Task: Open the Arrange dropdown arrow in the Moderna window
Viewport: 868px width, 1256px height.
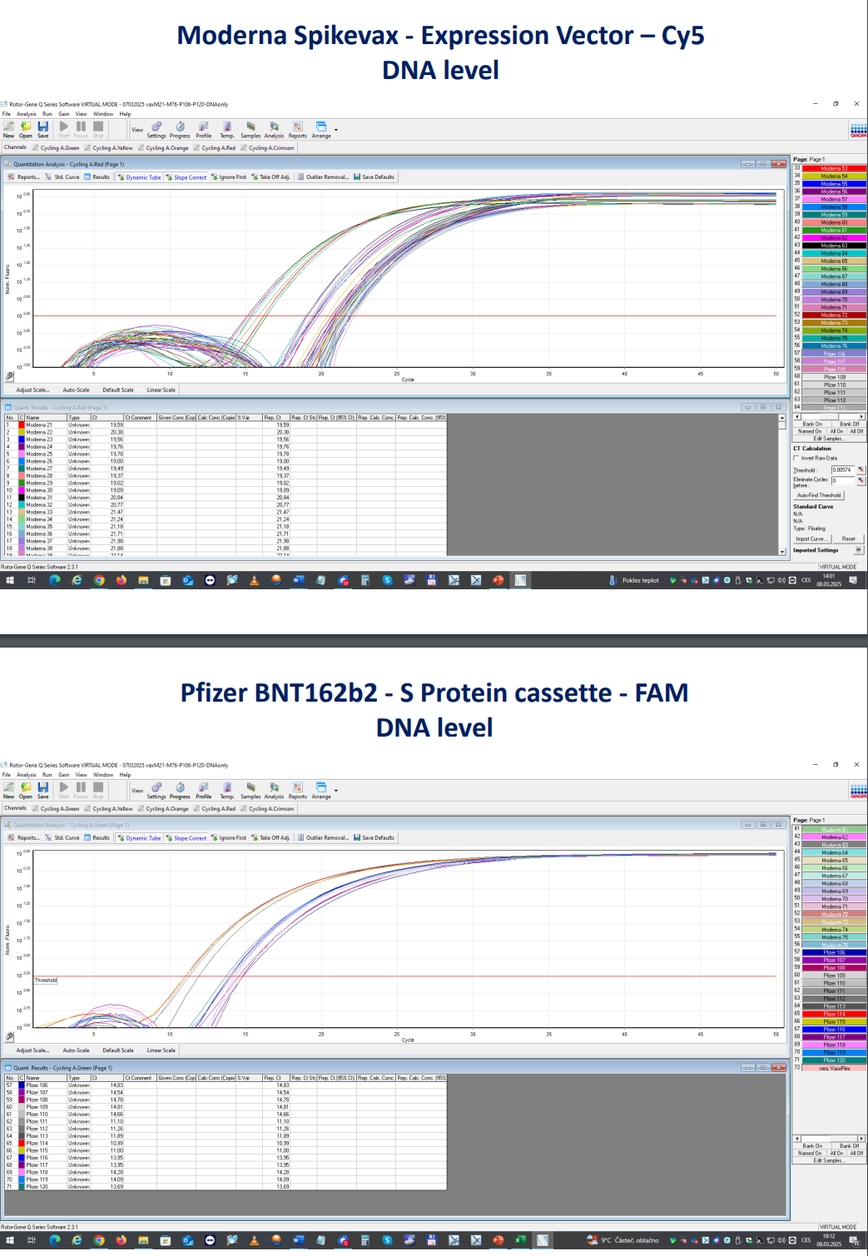Action: 336,130
